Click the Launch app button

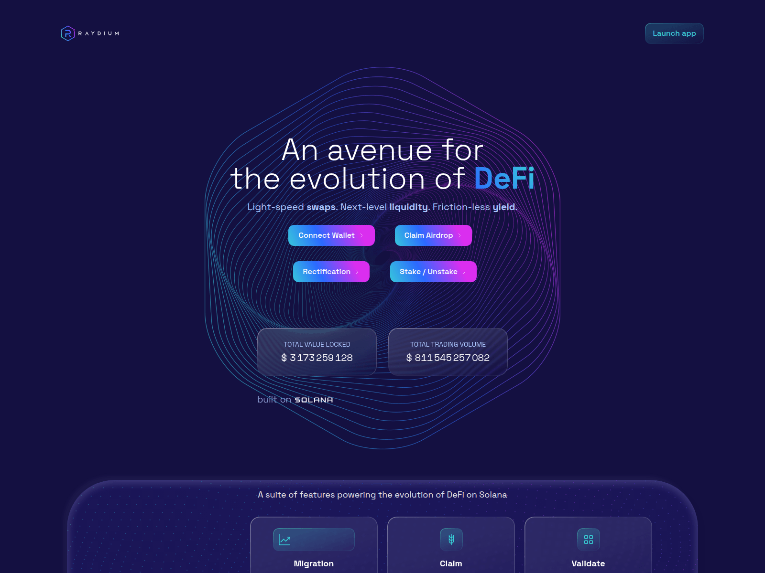[x=674, y=33]
